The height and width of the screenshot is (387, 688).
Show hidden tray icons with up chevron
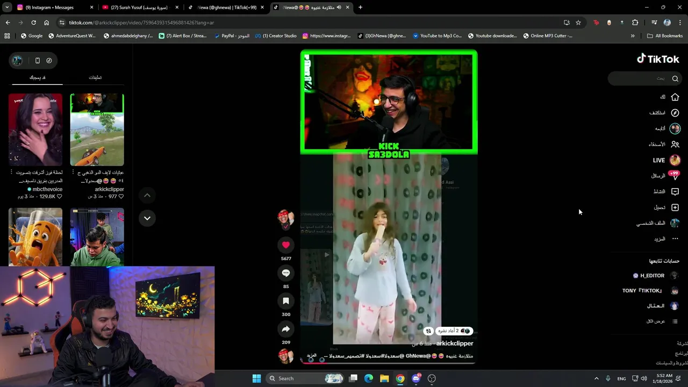(597, 378)
